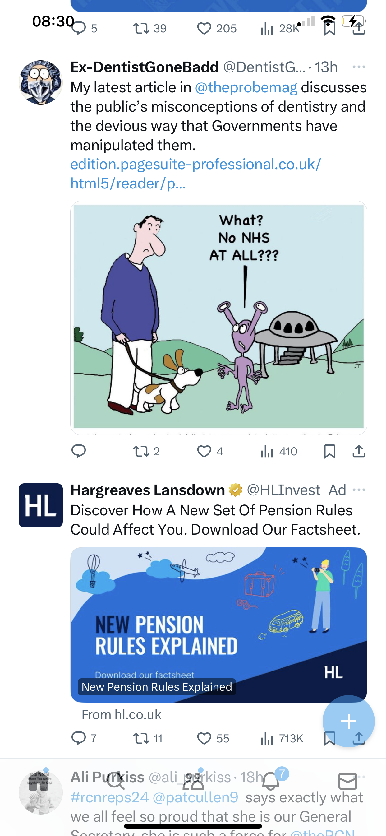The image size is (386, 836).
Task: Retweet the Ex-DentistGoneBadd post
Action: (x=147, y=451)
